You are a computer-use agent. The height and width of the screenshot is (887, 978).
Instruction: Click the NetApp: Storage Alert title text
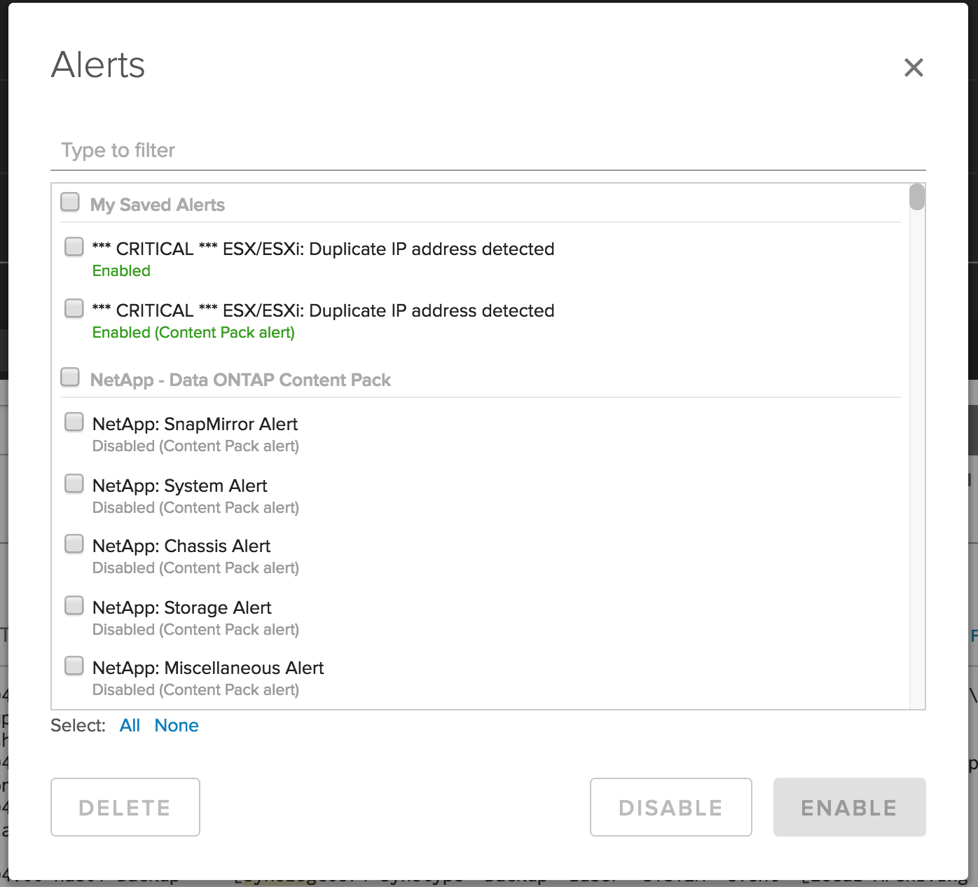181,608
